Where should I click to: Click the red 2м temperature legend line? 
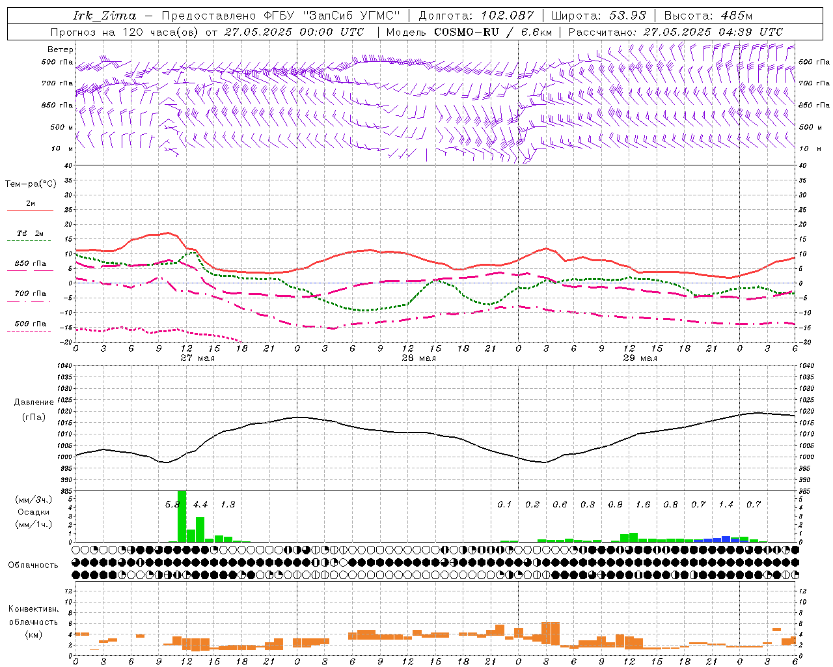(x=30, y=210)
